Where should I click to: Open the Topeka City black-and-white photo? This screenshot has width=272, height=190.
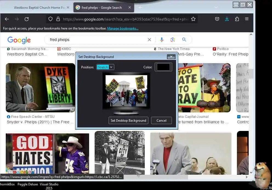point(120,153)
